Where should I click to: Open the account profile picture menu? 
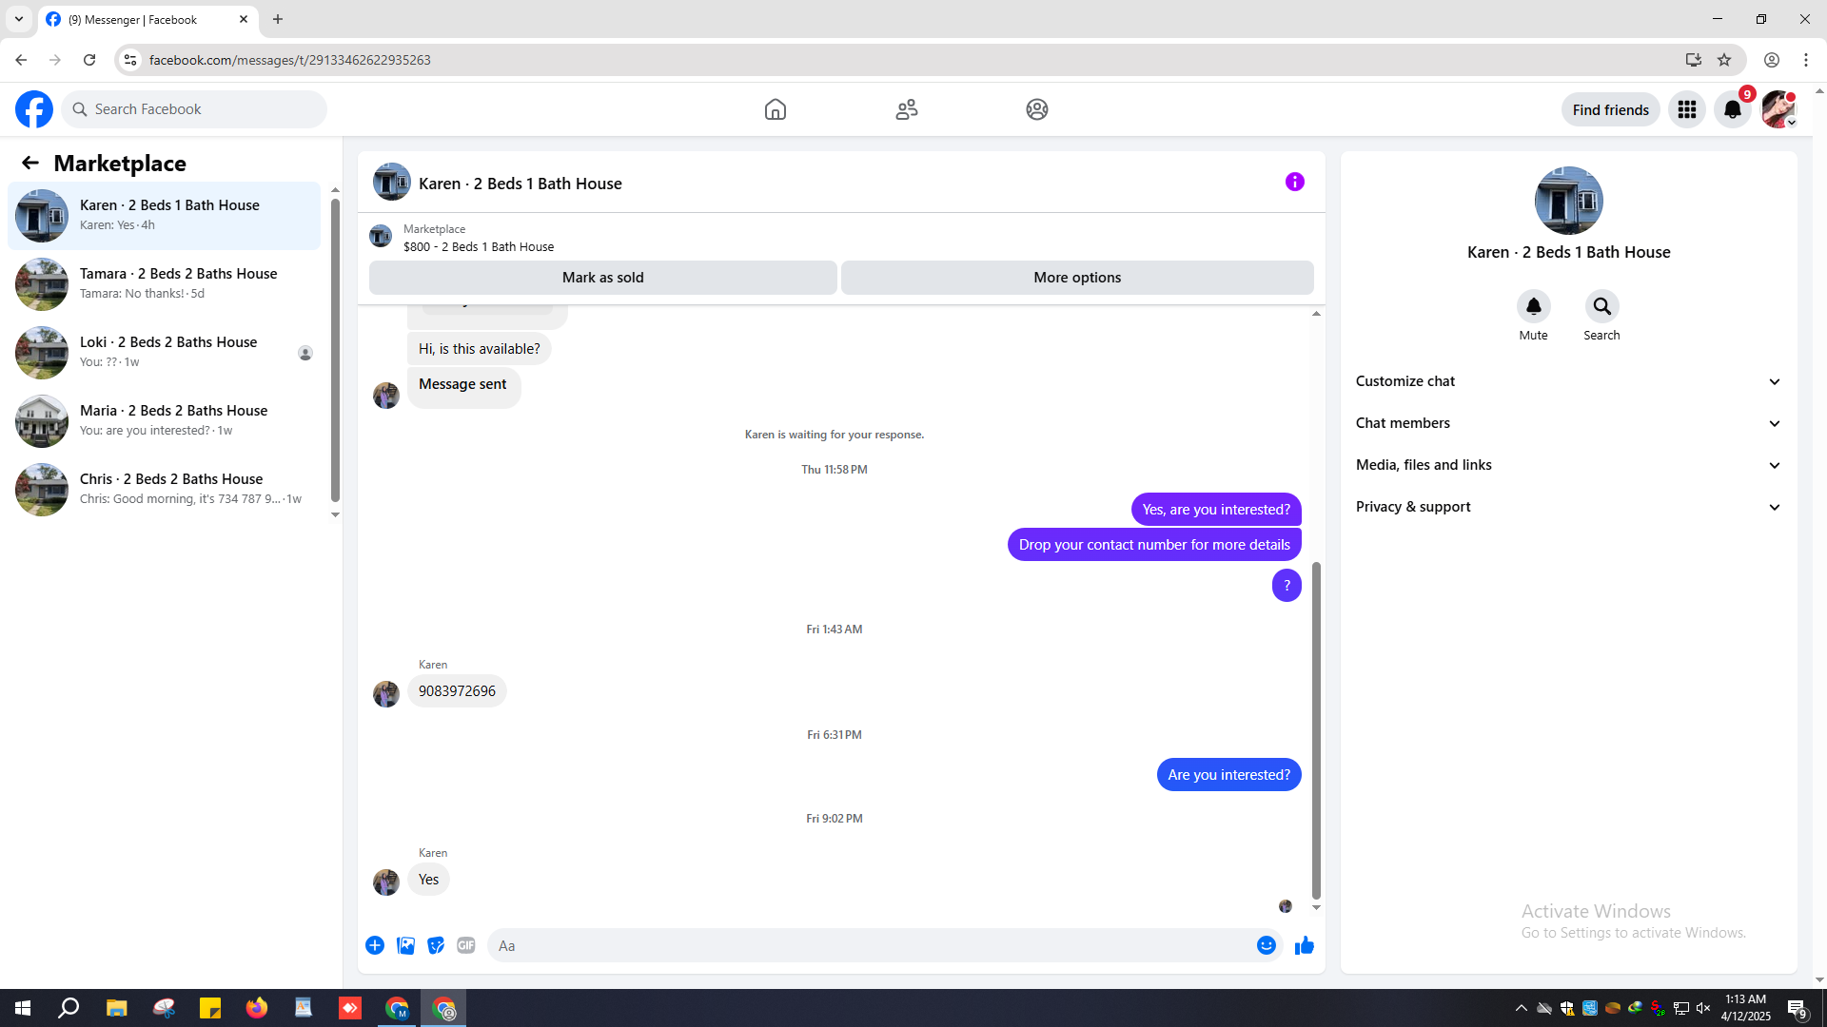pos(1778,109)
